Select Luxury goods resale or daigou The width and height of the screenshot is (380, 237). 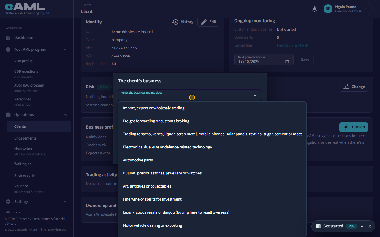point(212,212)
